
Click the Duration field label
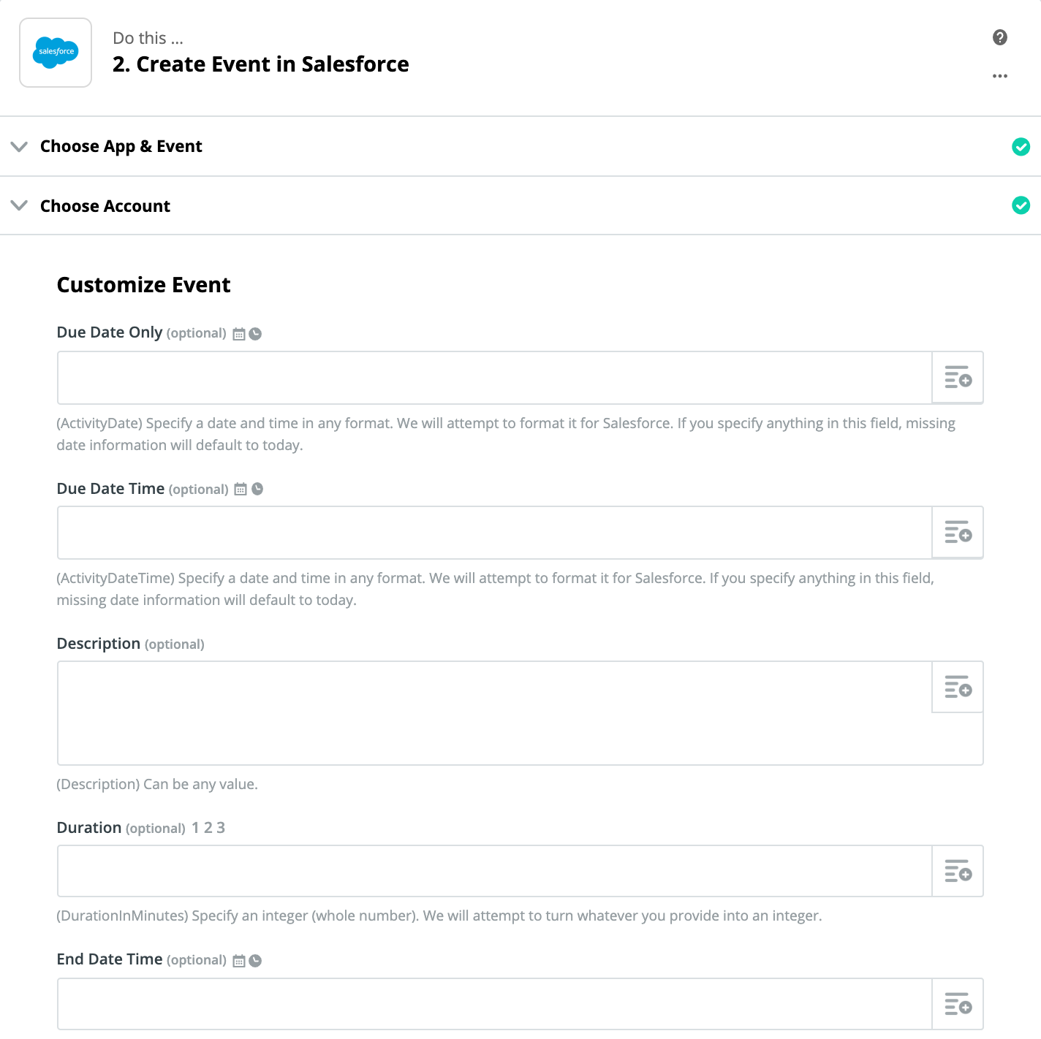point(89,828)
